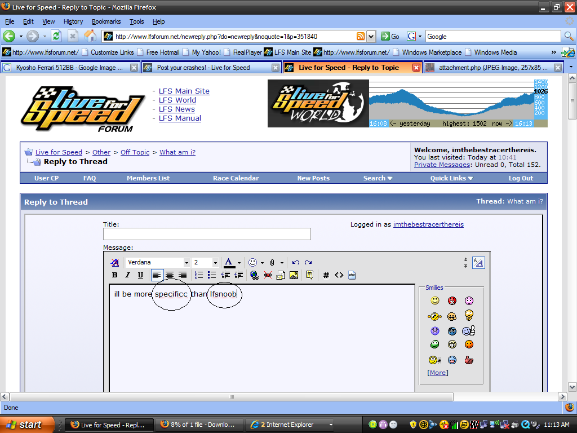Wrap PHP tags icon
This screenshot has width=577, height=433.
pos(352,275)
